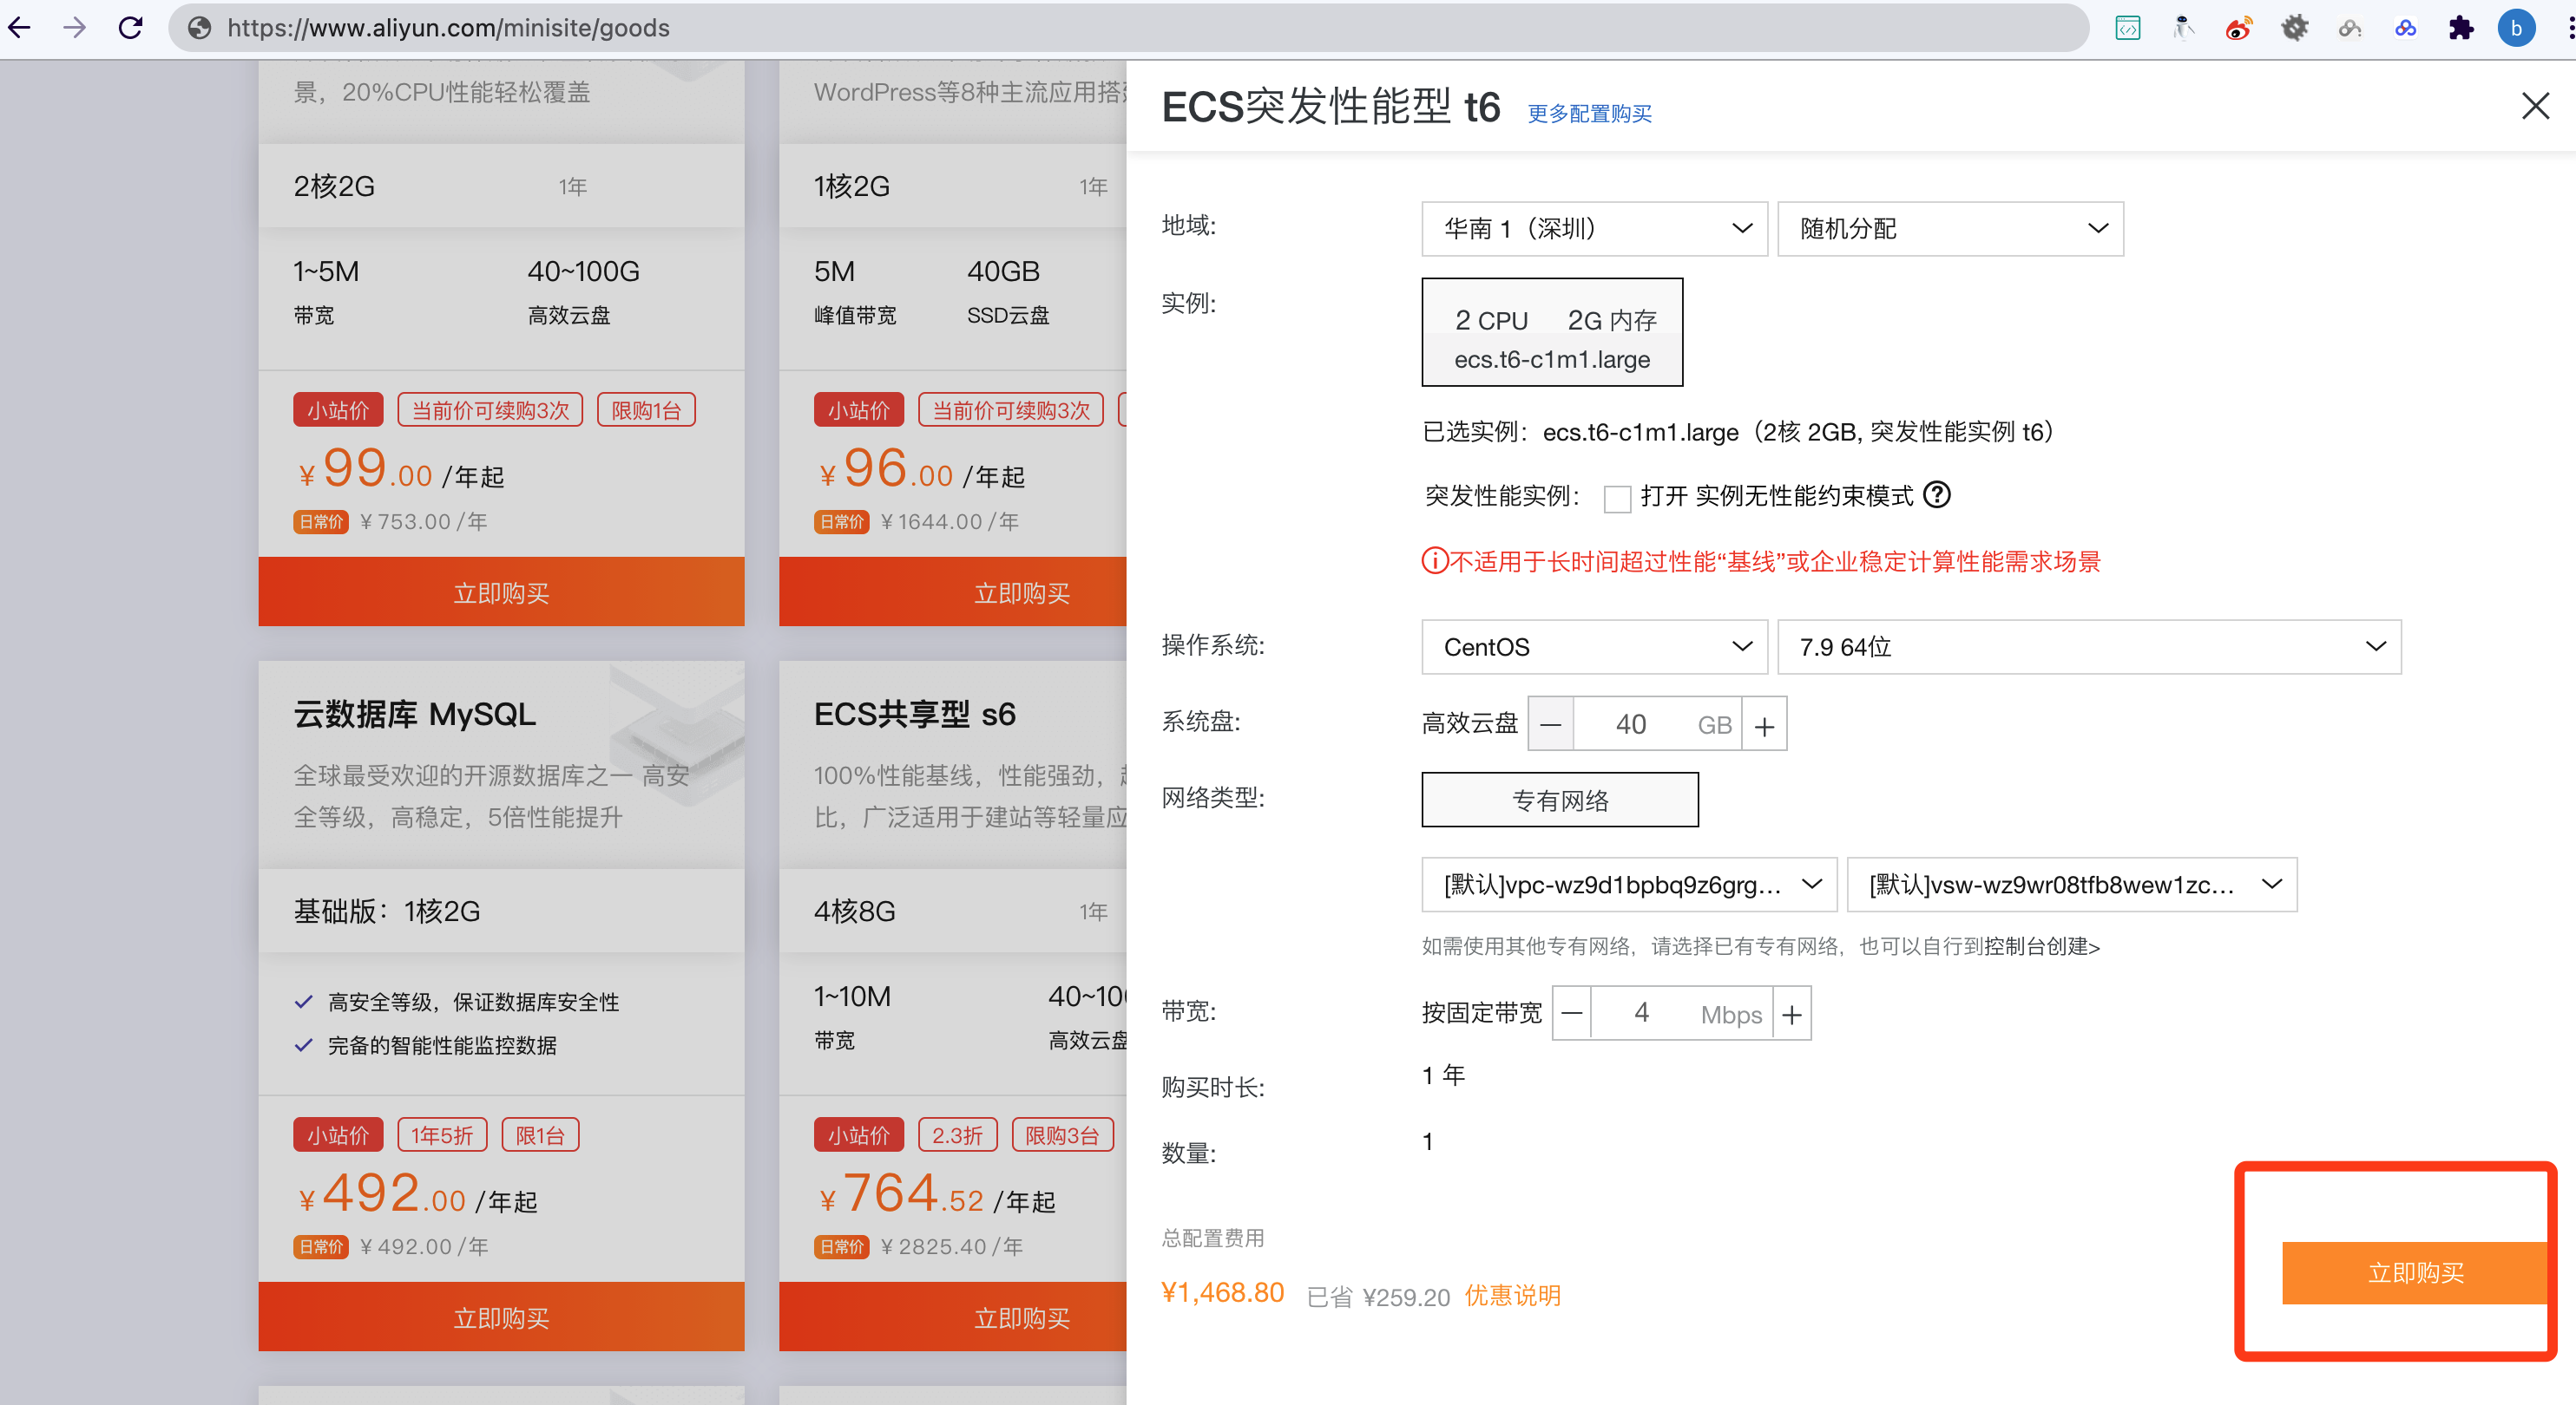Click the 日常价 ¥753.00/年 text
Viewport: 2576px width, 1405px height.
390,521
